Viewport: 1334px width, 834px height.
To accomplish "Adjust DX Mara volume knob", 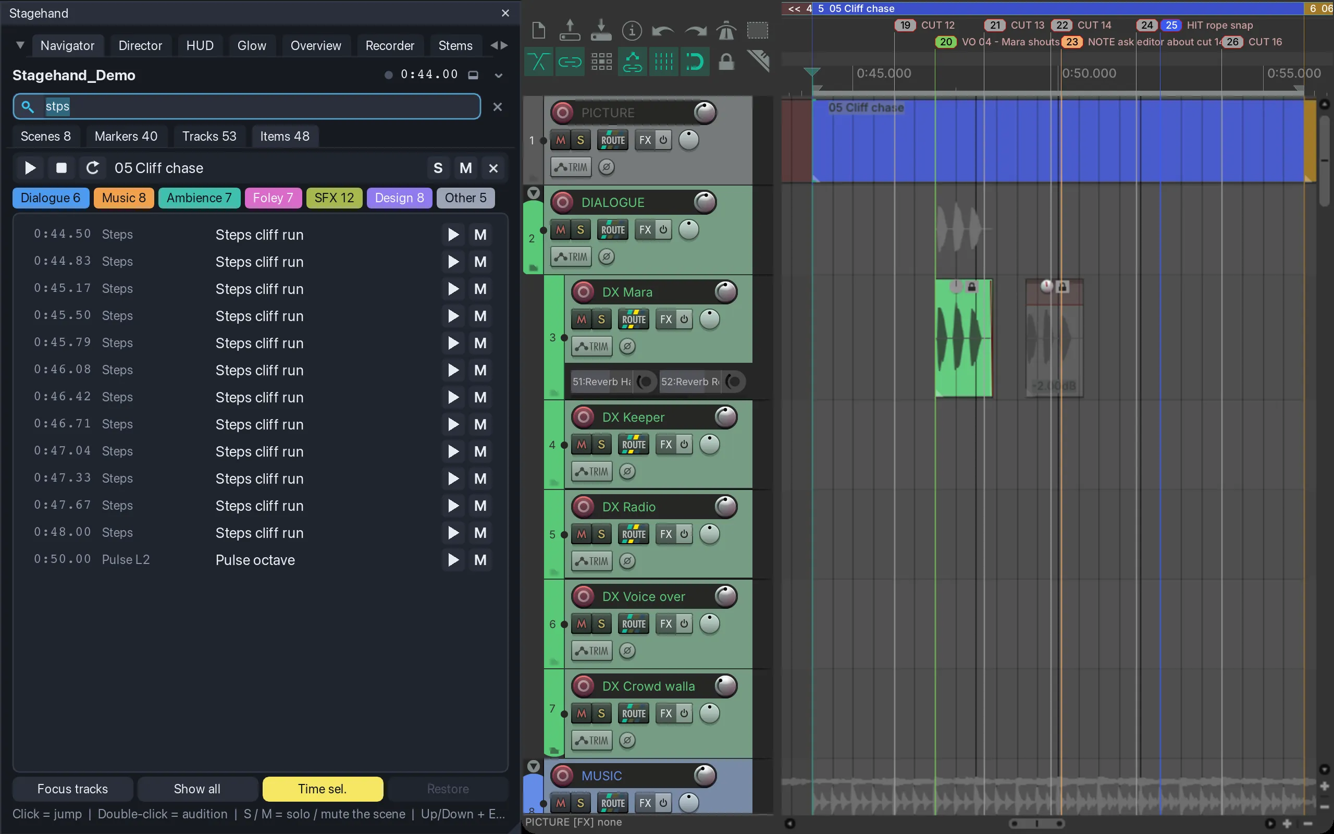I will click(x=725, y=292).
